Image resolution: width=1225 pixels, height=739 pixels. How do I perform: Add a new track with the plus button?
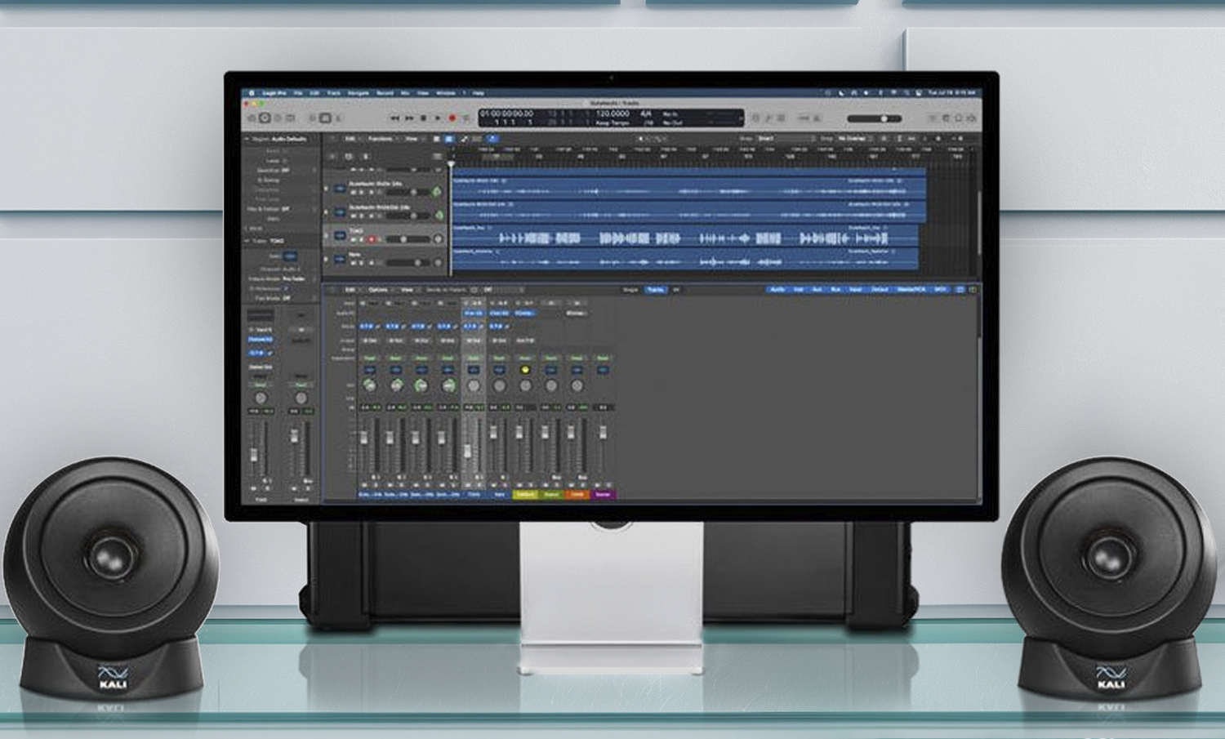(x=332, y=156)
